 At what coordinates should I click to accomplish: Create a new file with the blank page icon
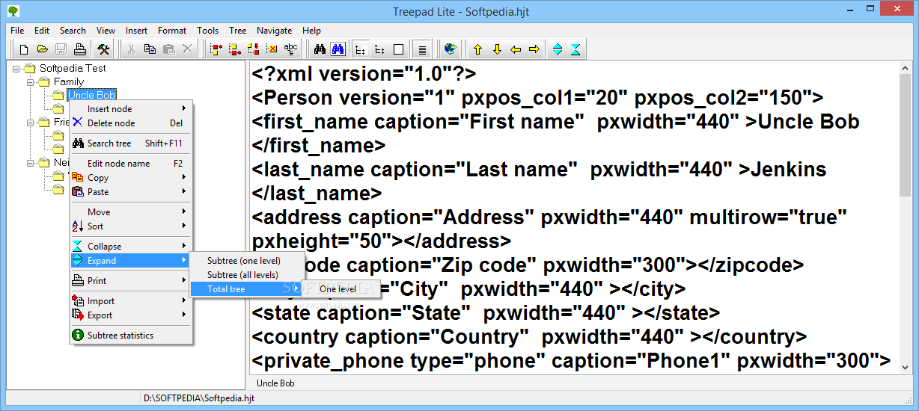(24, 49)
